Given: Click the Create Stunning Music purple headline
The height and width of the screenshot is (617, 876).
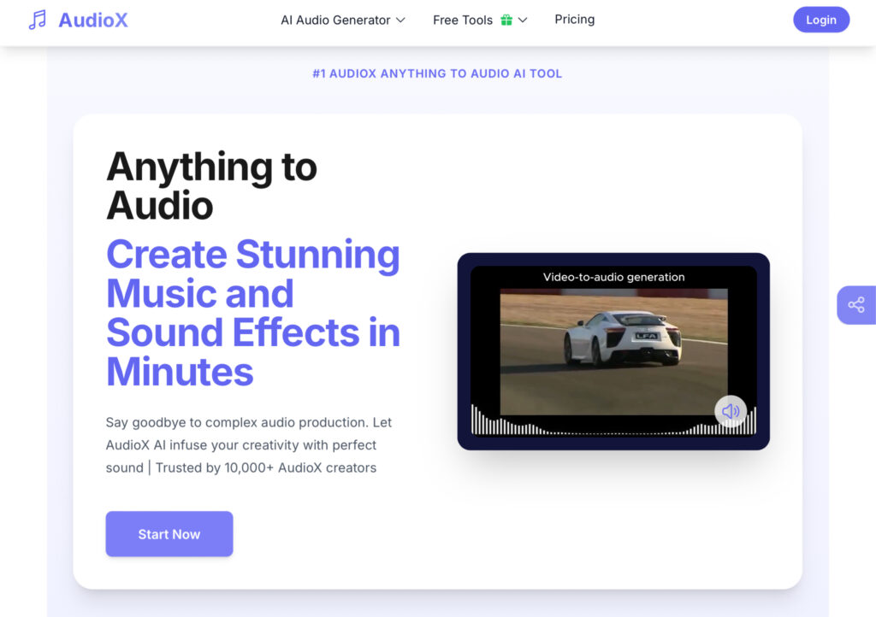Looking at the screenshot, I should [x=253, y=313].
